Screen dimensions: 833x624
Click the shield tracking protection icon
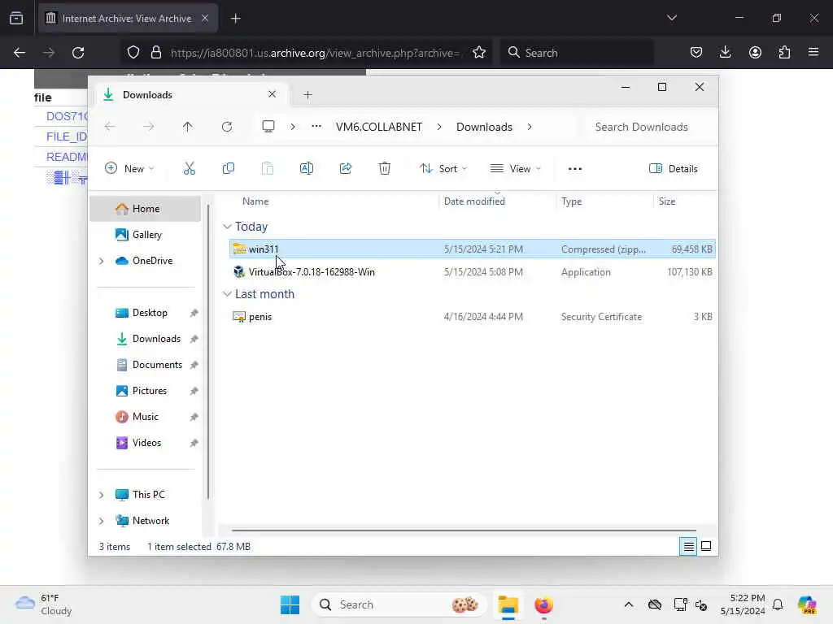[133, 53]
